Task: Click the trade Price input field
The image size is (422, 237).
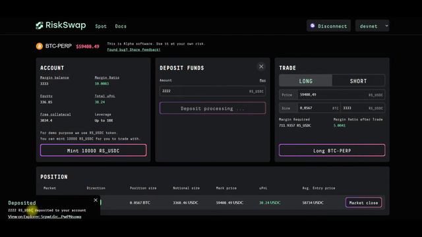Action: tap(341, 95)
